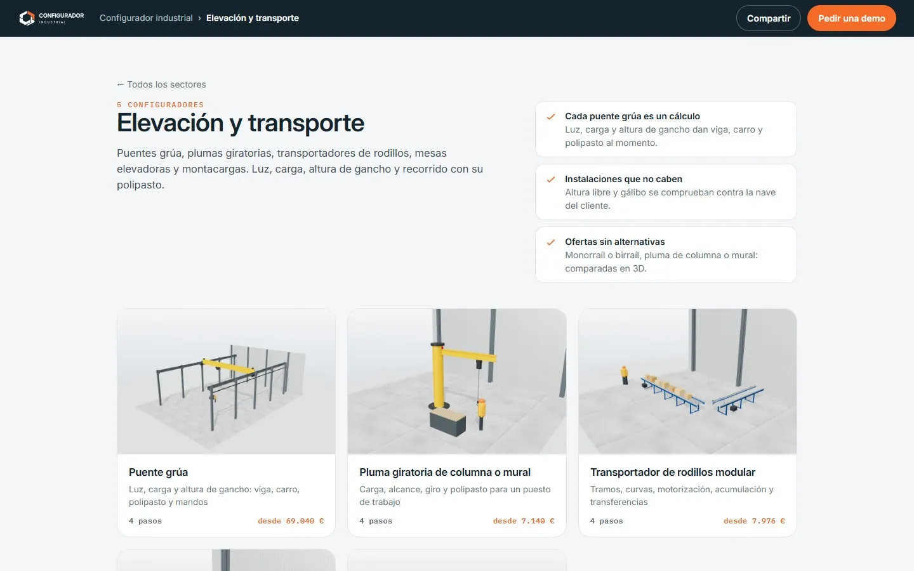Click 'Ofertas sin alternativas' heading
The width and height of the screenshot is (914, 571).
click(x=615, y=242)
